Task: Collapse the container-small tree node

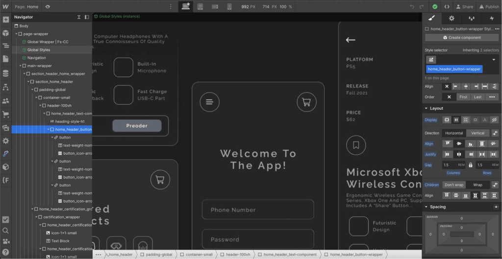Action: (36, 98)
